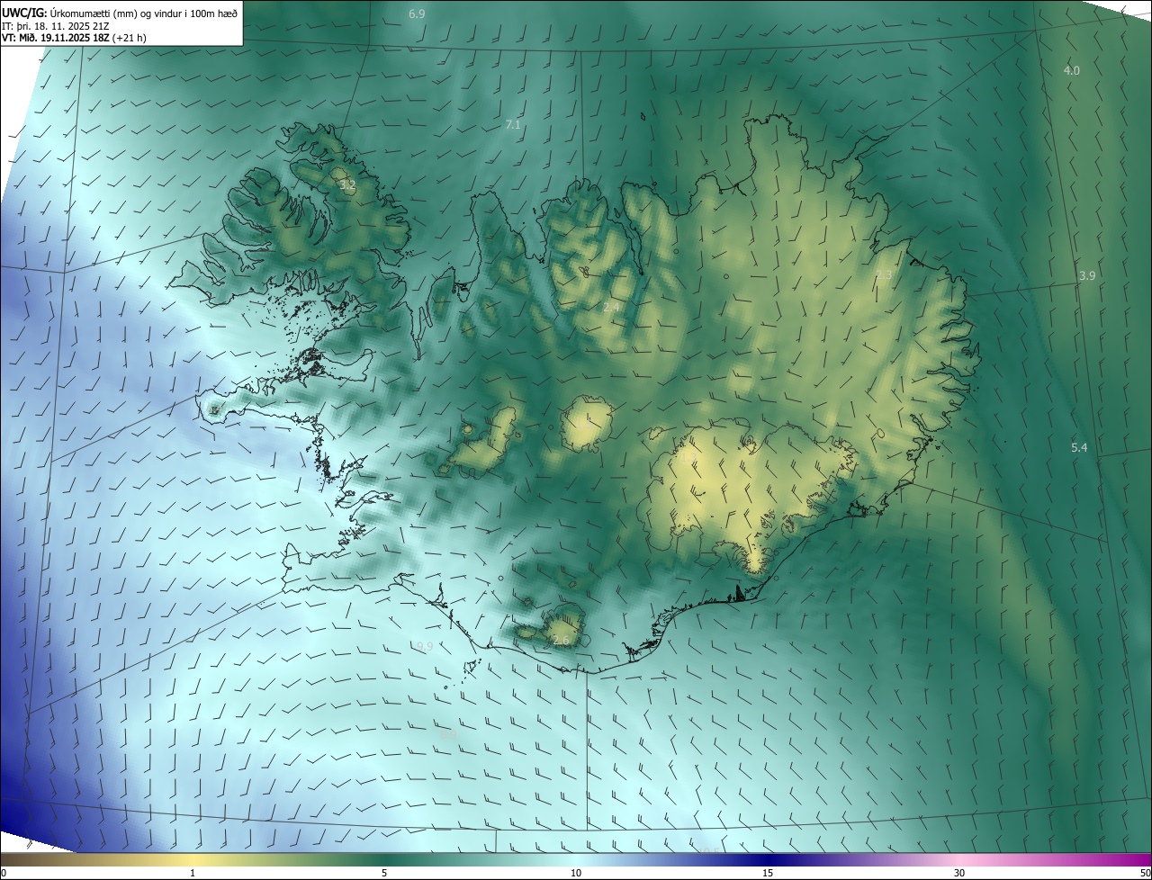The height and width of the screenshot is (880, 1152).
Task: Click the 50 tick on the color scale
Action: (1145, 873)
